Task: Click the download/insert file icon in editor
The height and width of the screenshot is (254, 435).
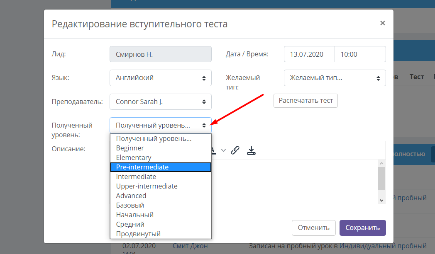Action: tap(251, 150)
